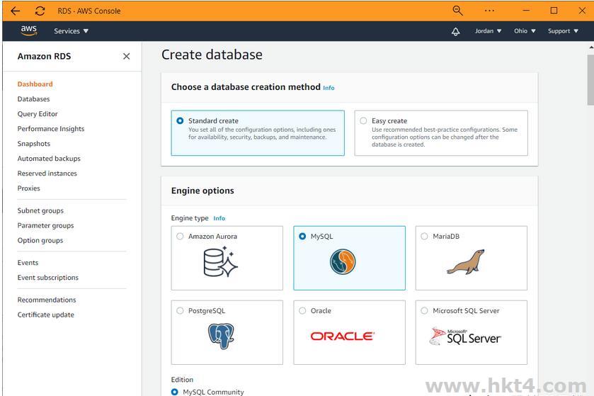Click the AWS logo
Image resolution: width=594 pixels, height=396 pixels.
[29, 30]
